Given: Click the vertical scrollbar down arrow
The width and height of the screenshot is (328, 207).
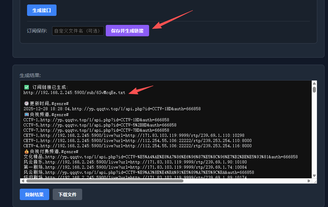Looking at the screenshot, I should (x=313, y=176).
